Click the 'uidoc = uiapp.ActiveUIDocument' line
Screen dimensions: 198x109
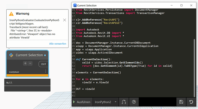[99, 53]
